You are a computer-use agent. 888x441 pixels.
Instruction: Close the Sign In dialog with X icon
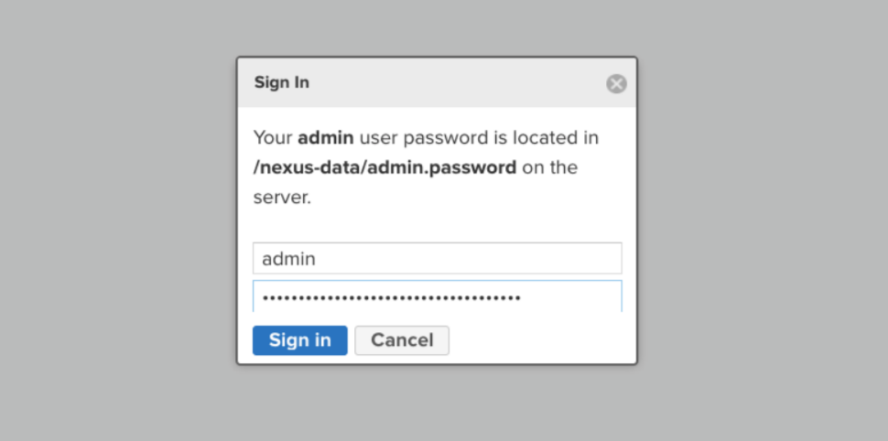(616, 84)
